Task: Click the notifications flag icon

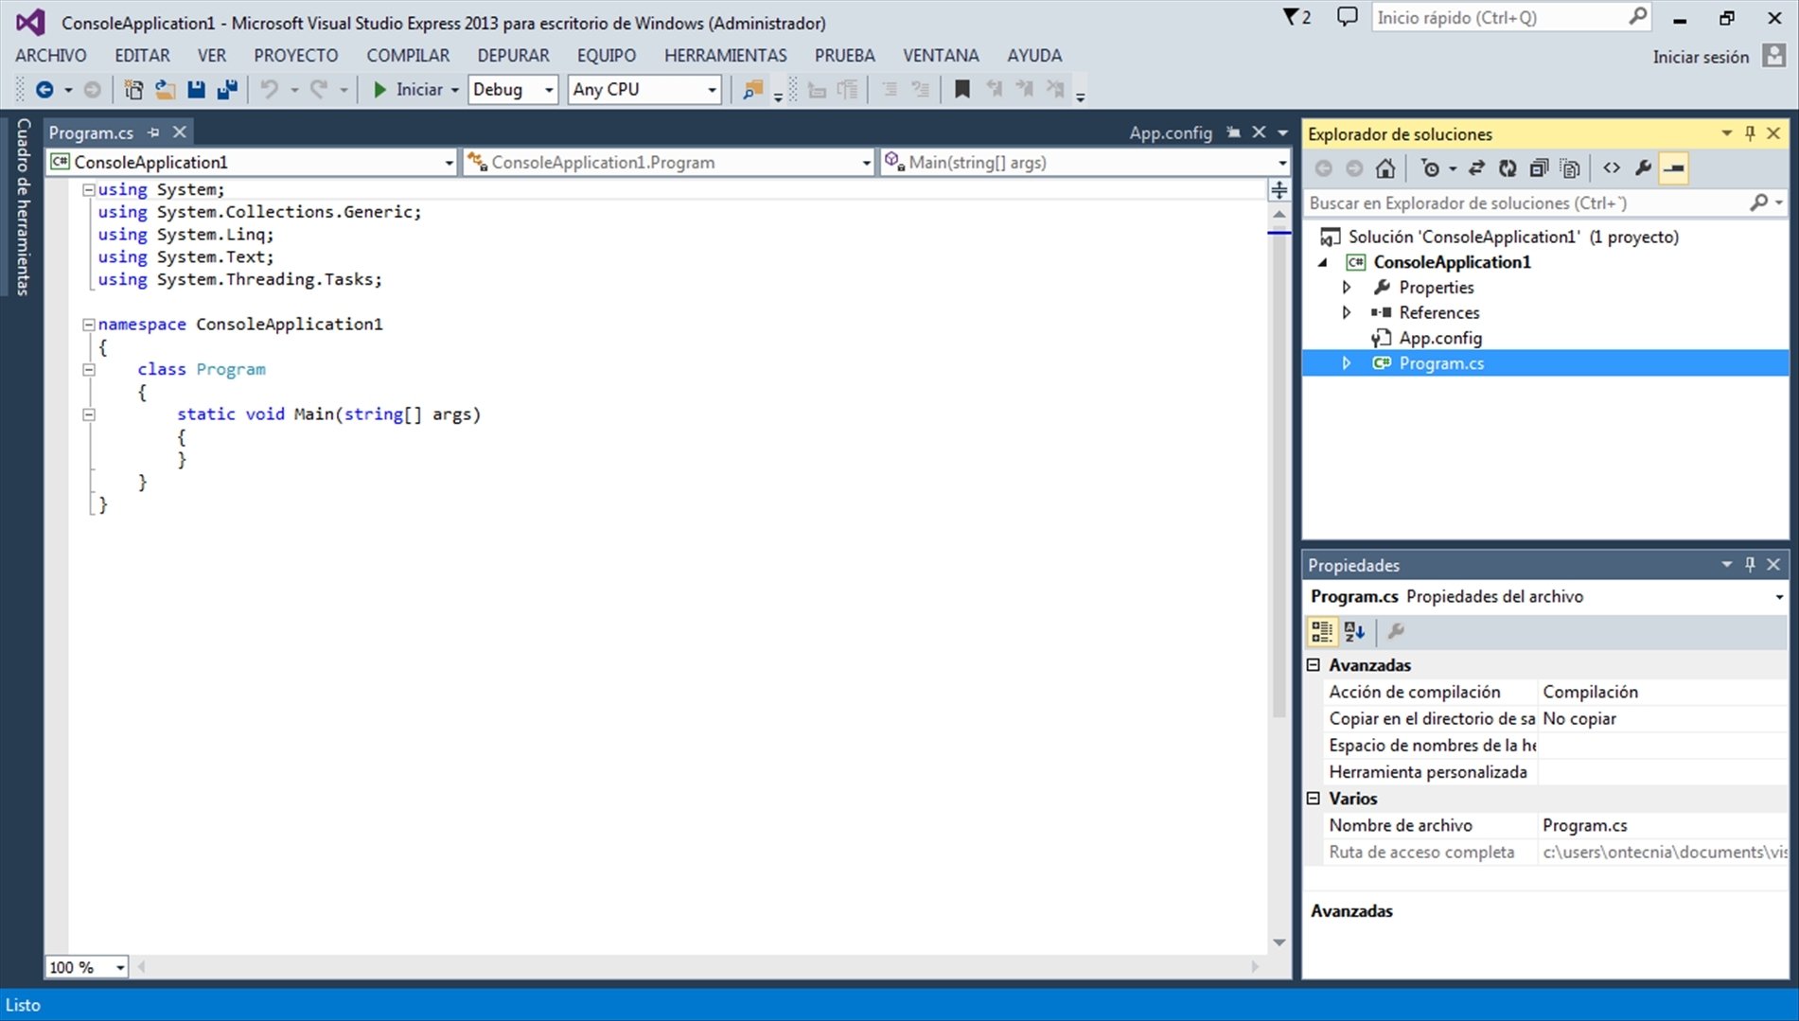Action: [x=1296, y=17]
